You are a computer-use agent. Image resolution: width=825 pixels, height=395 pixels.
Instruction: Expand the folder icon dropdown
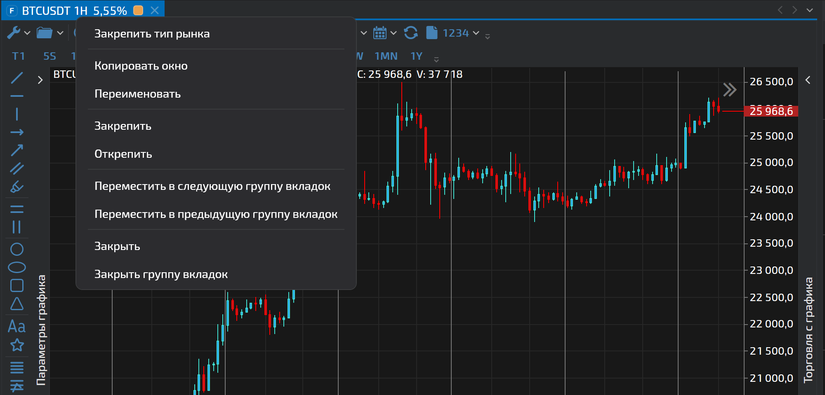[49, 33]
